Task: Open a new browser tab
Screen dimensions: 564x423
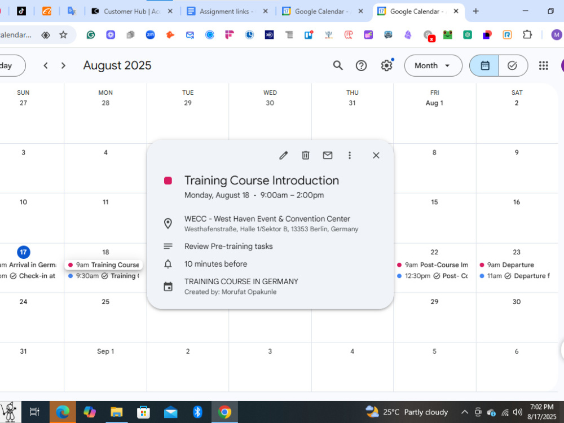Action: (x=475, y=11)
